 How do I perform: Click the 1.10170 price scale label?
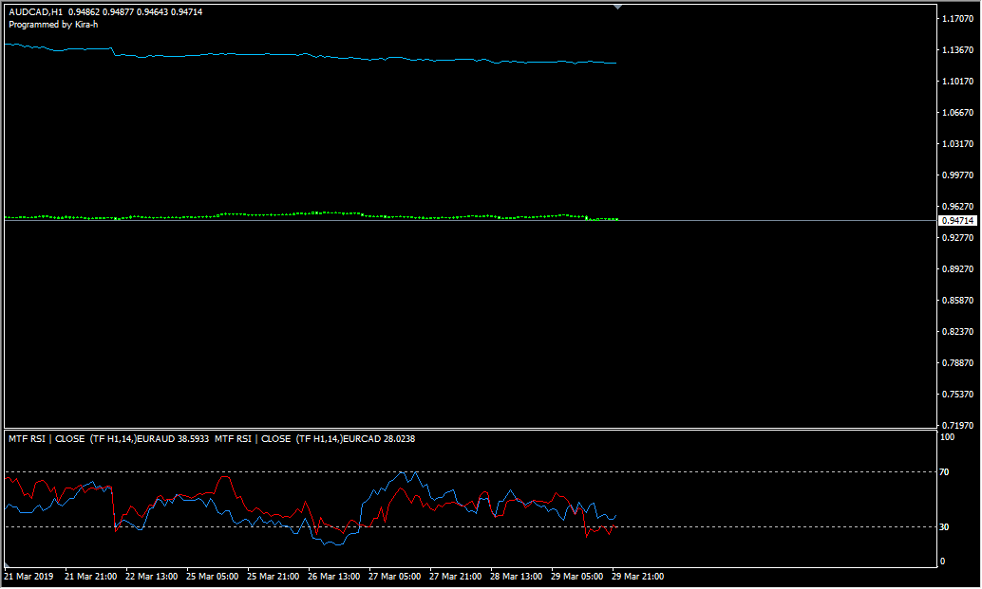[957, 82]
